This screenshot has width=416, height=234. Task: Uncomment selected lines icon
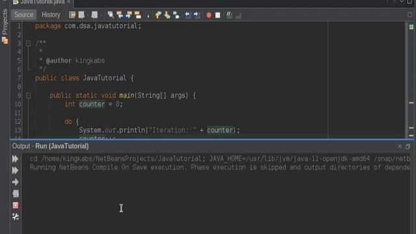(239, 15)
